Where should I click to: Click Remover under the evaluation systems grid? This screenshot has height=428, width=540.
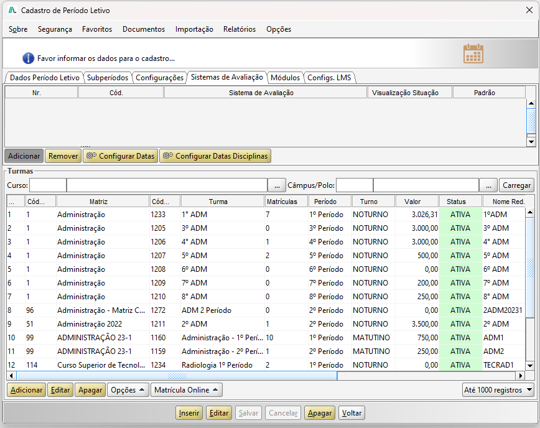[x=63, y=156]
